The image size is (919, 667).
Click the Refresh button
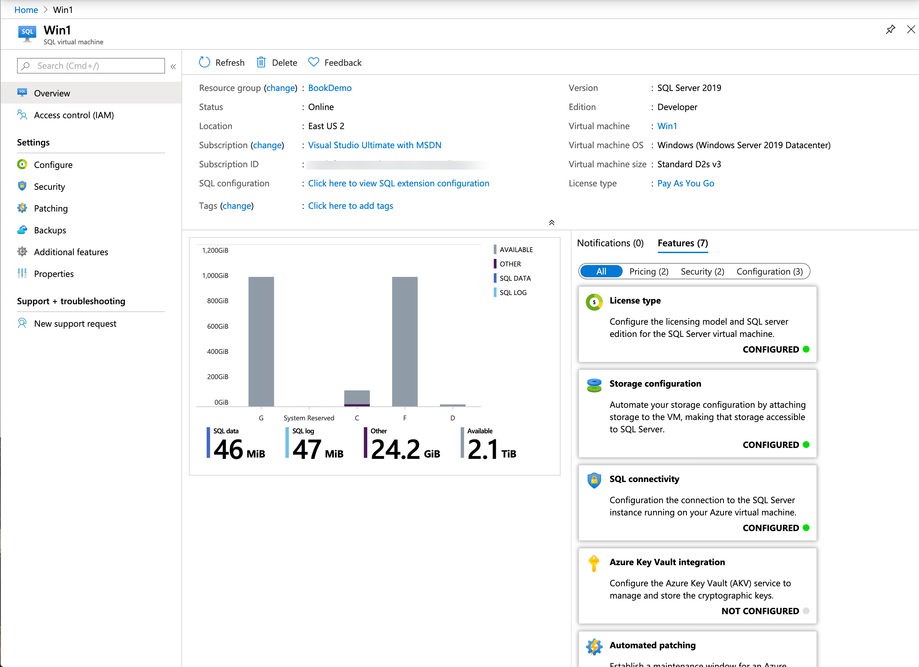[221, 63]
